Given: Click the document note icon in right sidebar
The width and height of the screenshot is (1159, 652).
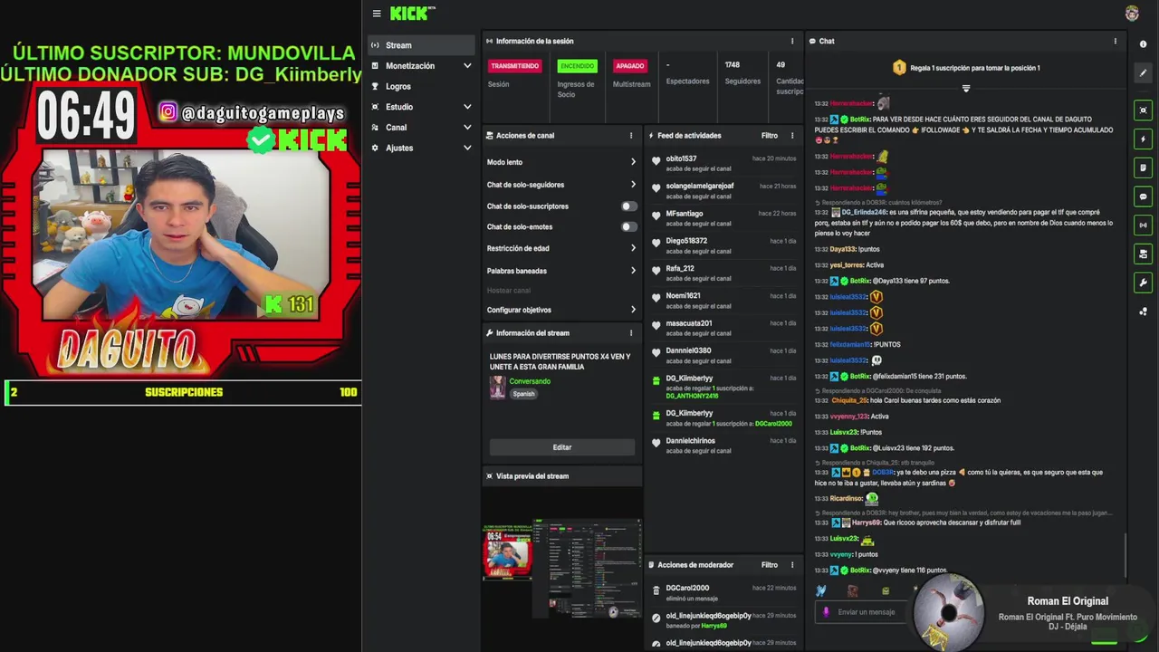Looking at the screenshot, I should [1143, 168].
